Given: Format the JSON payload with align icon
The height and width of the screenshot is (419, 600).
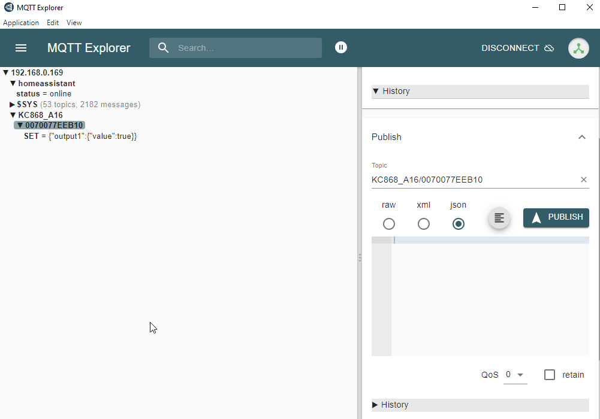Looking at the screenshot, I should coord(499,218).
